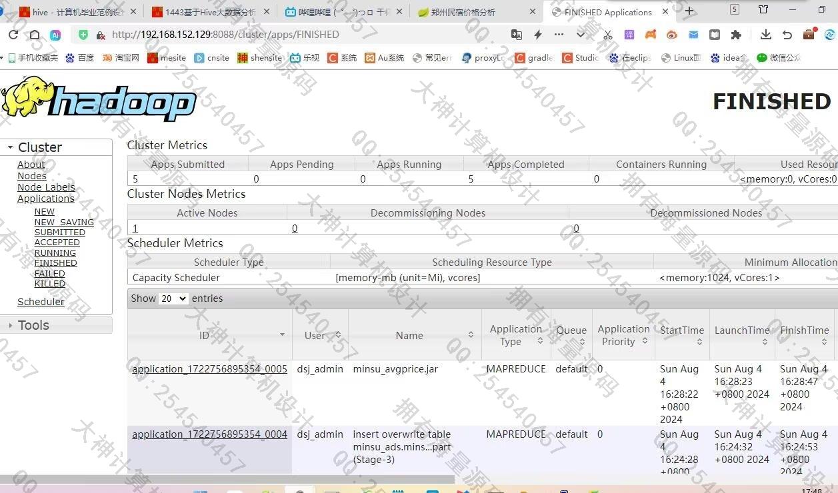
Task: Click the orange game controller extension icon
Action: pyautogui.click(x=650, y=35)
